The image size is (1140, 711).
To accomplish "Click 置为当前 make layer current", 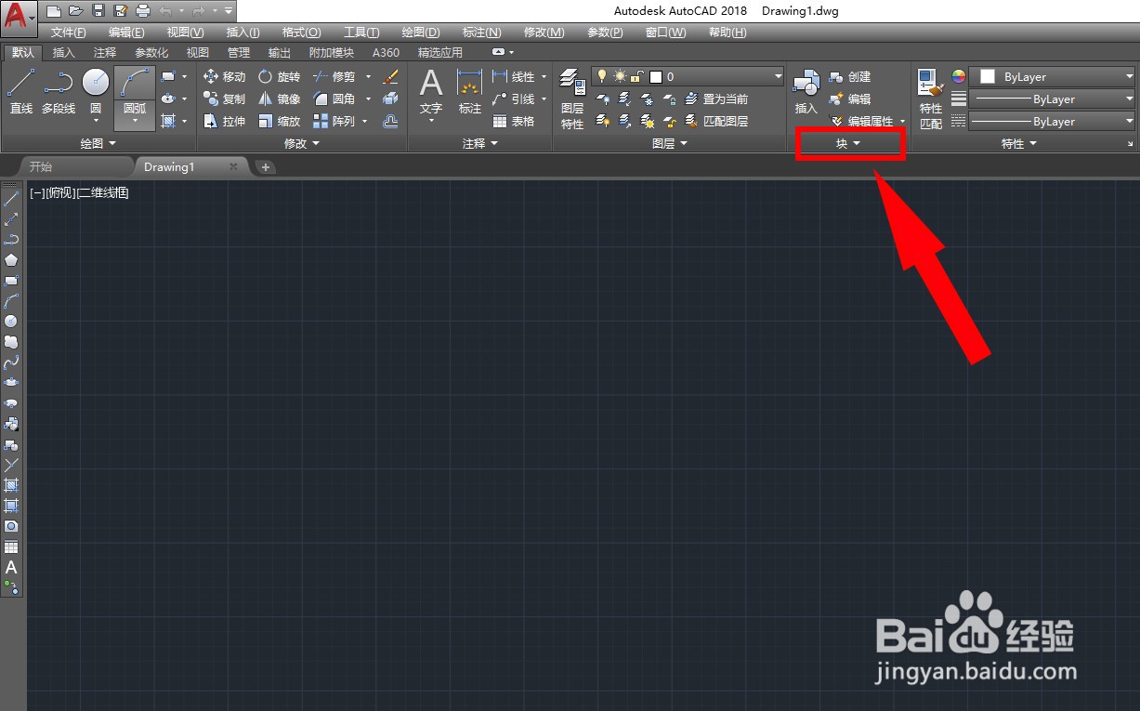I will [x=716, y=99].
